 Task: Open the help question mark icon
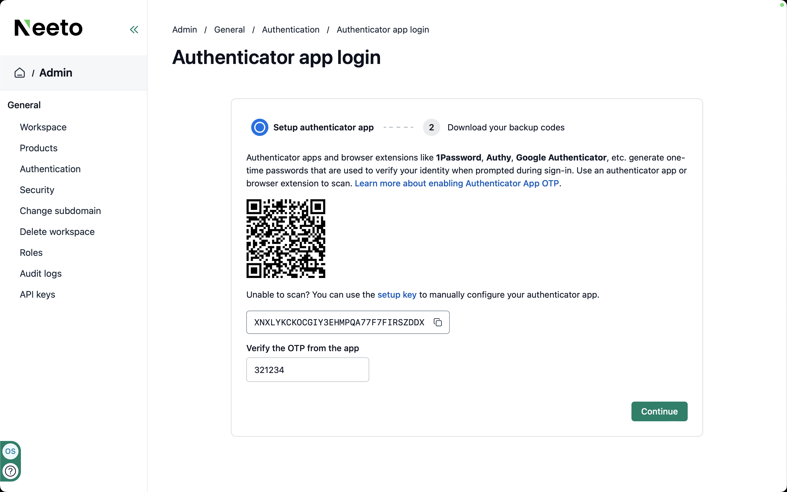(x=10, y=471)
